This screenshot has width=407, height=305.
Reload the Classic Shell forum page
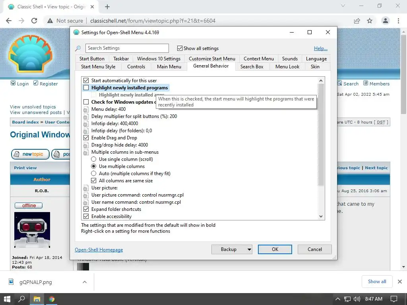click(34, 21)
